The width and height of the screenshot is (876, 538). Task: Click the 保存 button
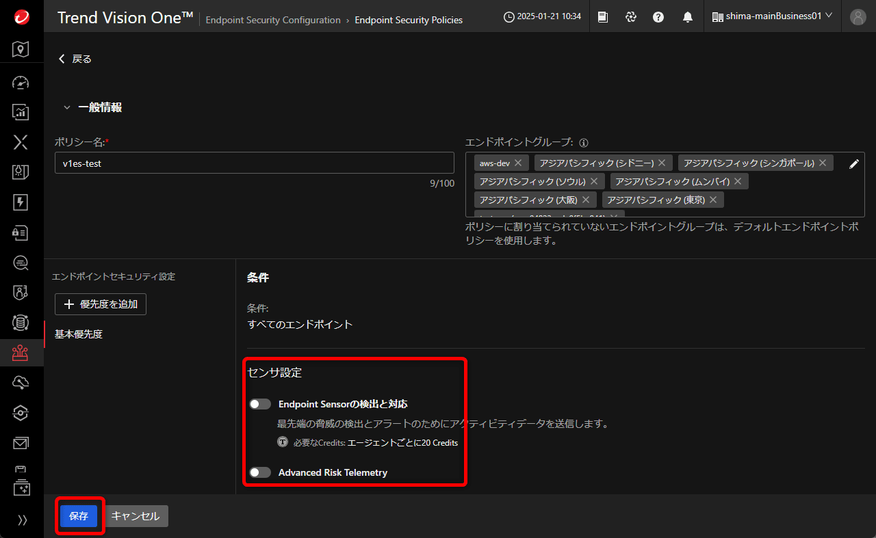pos(79,516)
